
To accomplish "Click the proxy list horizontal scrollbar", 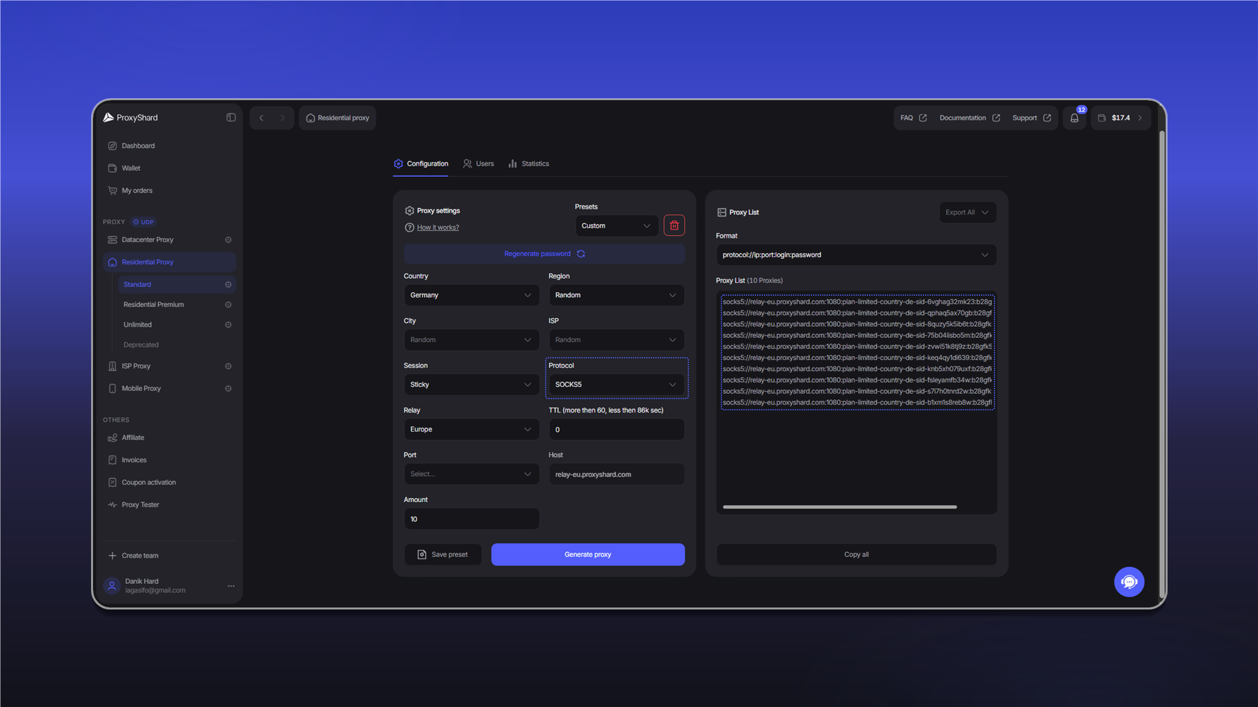I will [839, 507].
